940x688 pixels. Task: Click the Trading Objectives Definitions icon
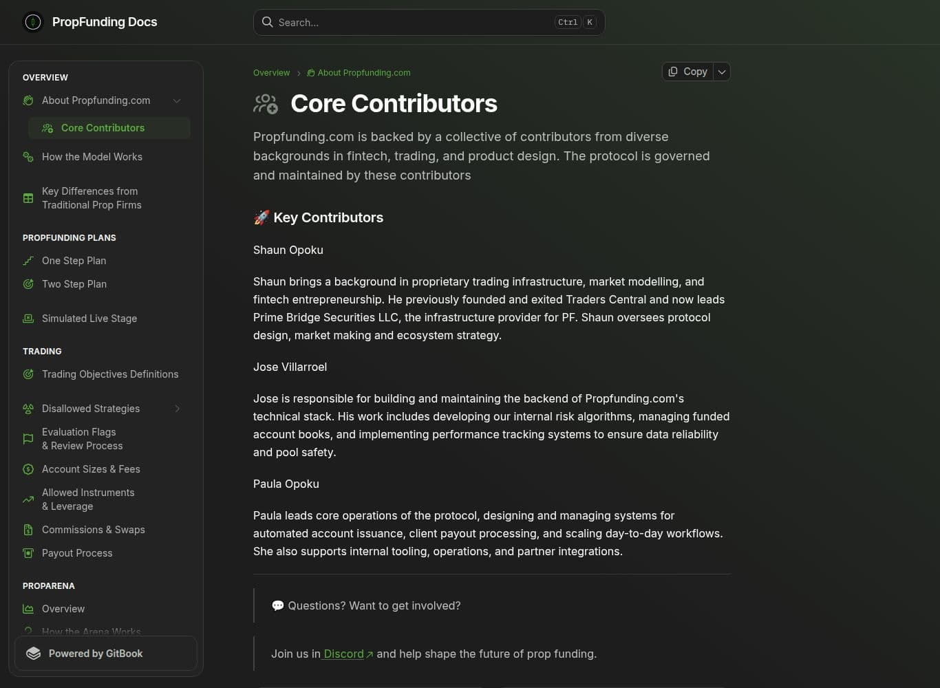click(x=28, y=374)
